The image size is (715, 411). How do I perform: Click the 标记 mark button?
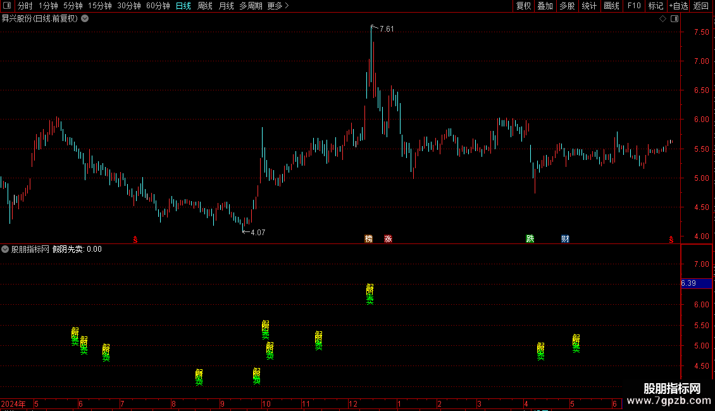point(656,6)
